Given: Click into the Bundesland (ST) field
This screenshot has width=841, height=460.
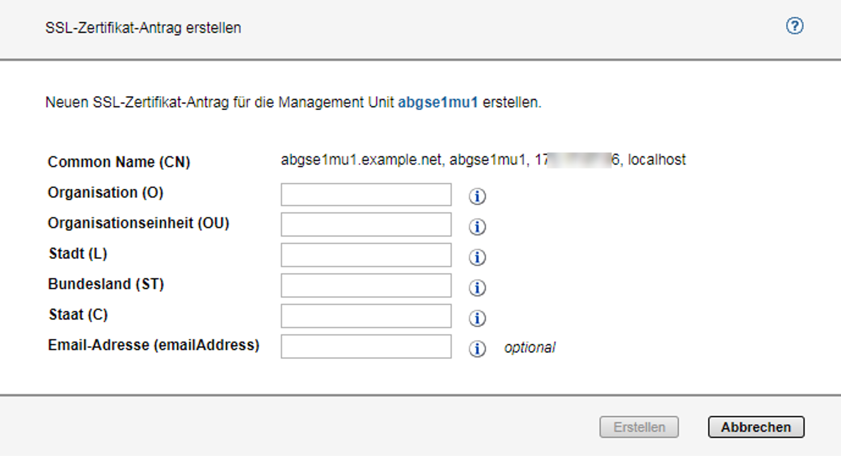Looking at the screenshot, I should click(x=366, y=286).
